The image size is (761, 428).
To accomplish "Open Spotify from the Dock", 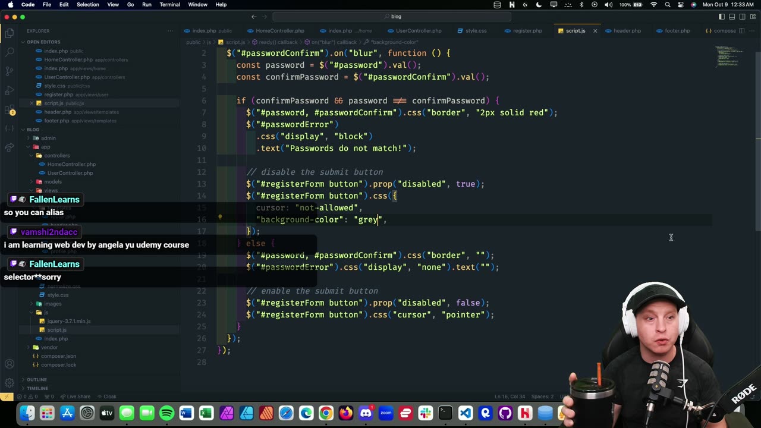I will pyautogui.click(x=166, y=413).
